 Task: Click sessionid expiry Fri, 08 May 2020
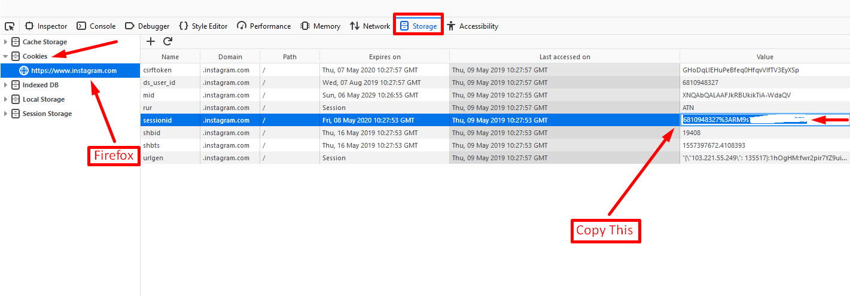click(368, 120)
